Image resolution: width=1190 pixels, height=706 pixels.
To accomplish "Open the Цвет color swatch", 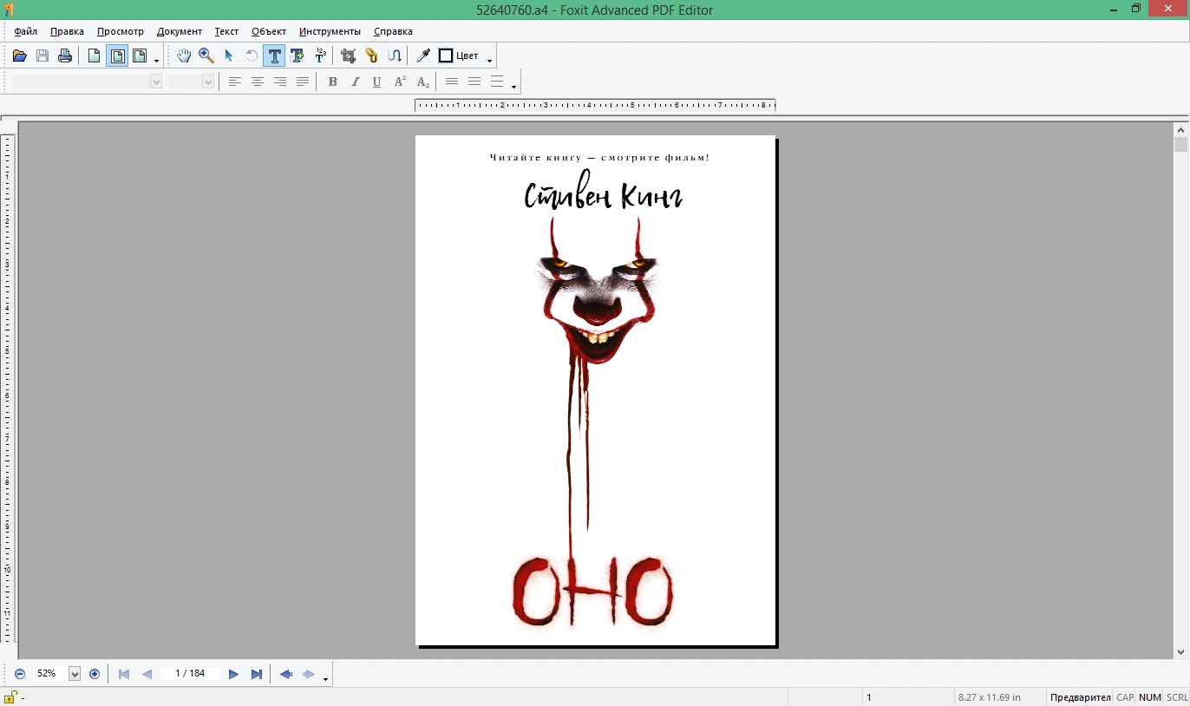I will click(459, 56).
